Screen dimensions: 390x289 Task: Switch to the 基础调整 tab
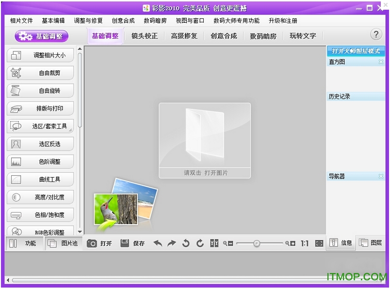pos(105,36)
